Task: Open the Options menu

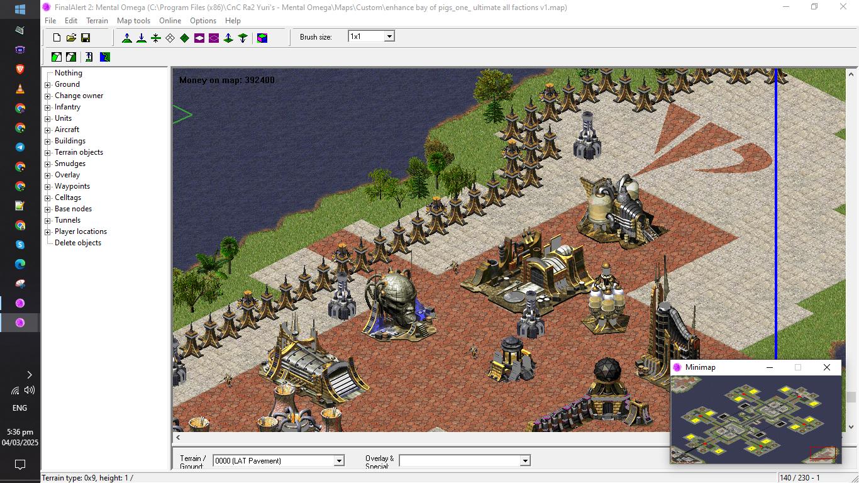Action: click(203, 21)
